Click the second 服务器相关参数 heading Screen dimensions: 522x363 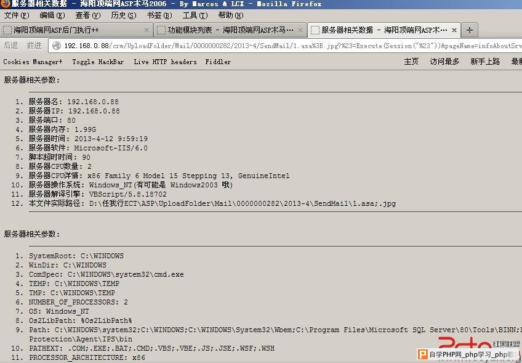32,234
